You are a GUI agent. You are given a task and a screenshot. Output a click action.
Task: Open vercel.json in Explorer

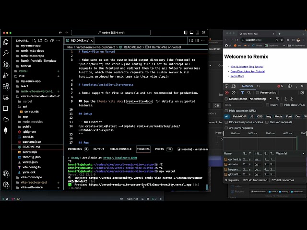30,162
